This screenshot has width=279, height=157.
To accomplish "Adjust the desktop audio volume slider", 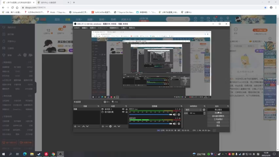I will coord(151,124).
